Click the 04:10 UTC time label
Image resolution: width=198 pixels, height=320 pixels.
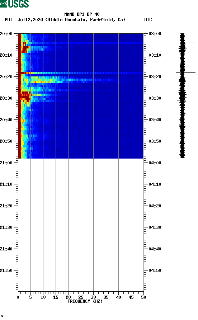155,184
